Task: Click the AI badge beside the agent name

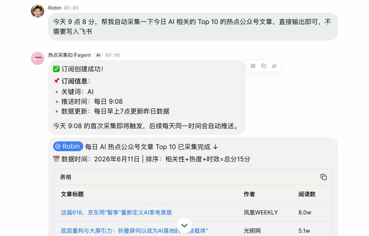Action: tap(98, 55)
